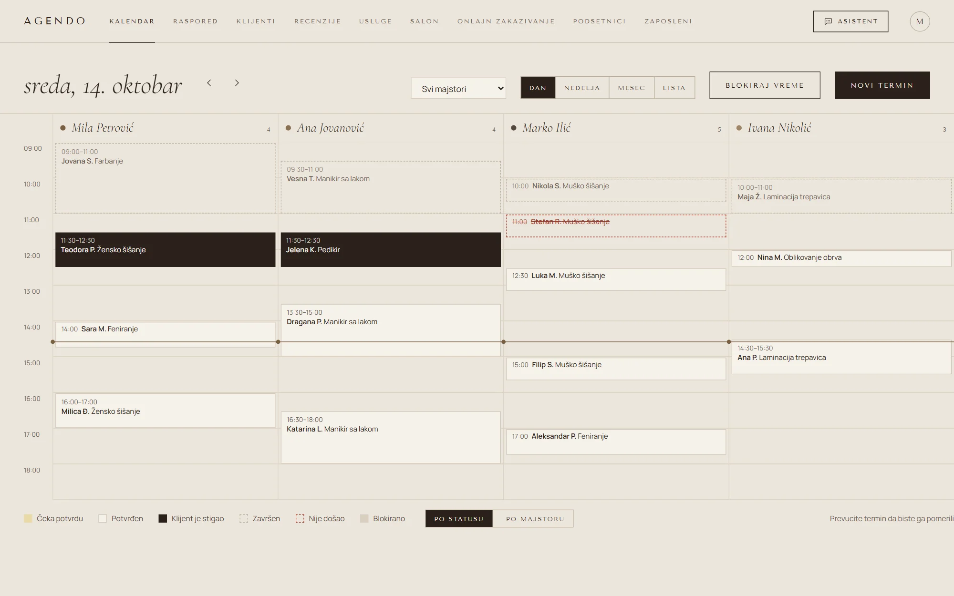The width and height of the screenshot is (954, 596).
Task: Click the dot beside Marko Ilić
Action: (514, 128)
